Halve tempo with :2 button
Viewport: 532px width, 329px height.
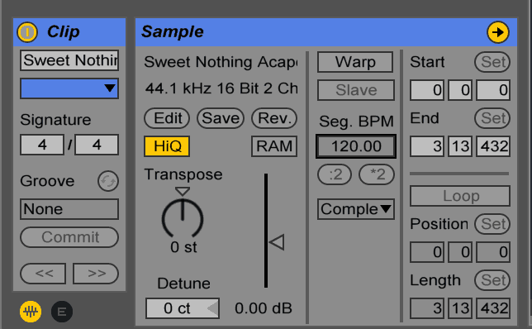pyautogui.click(x=335, y=174)
